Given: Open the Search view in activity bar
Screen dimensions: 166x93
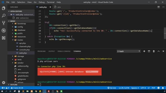Looking at the screenshot, I should pos(3,16).
